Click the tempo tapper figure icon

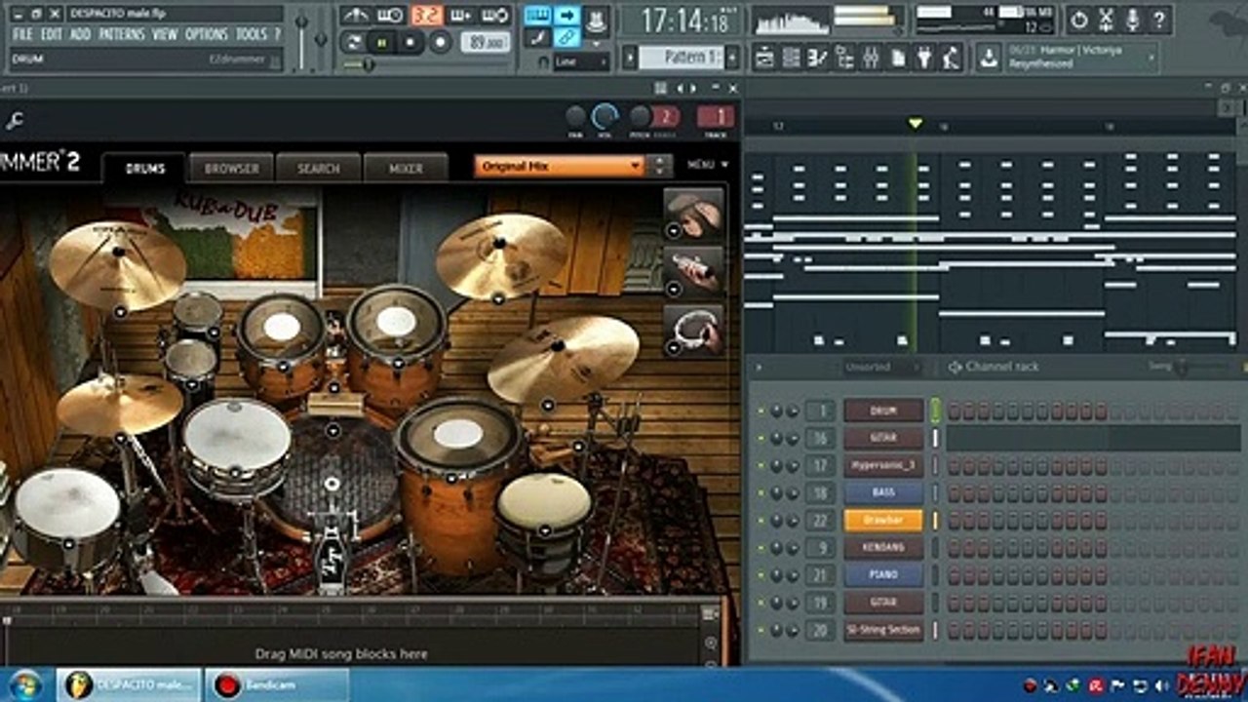pyautogui.click(x=951, y=58)
